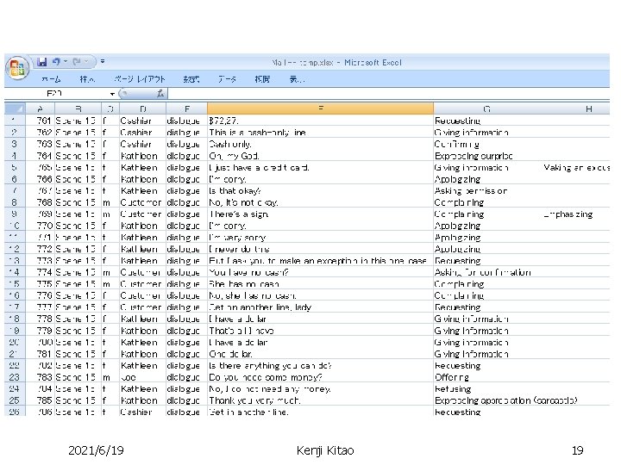This screenshot has height=465, width=621.
Task: Click cell "Asking for confirmation"
Action: tap(487, 272)
